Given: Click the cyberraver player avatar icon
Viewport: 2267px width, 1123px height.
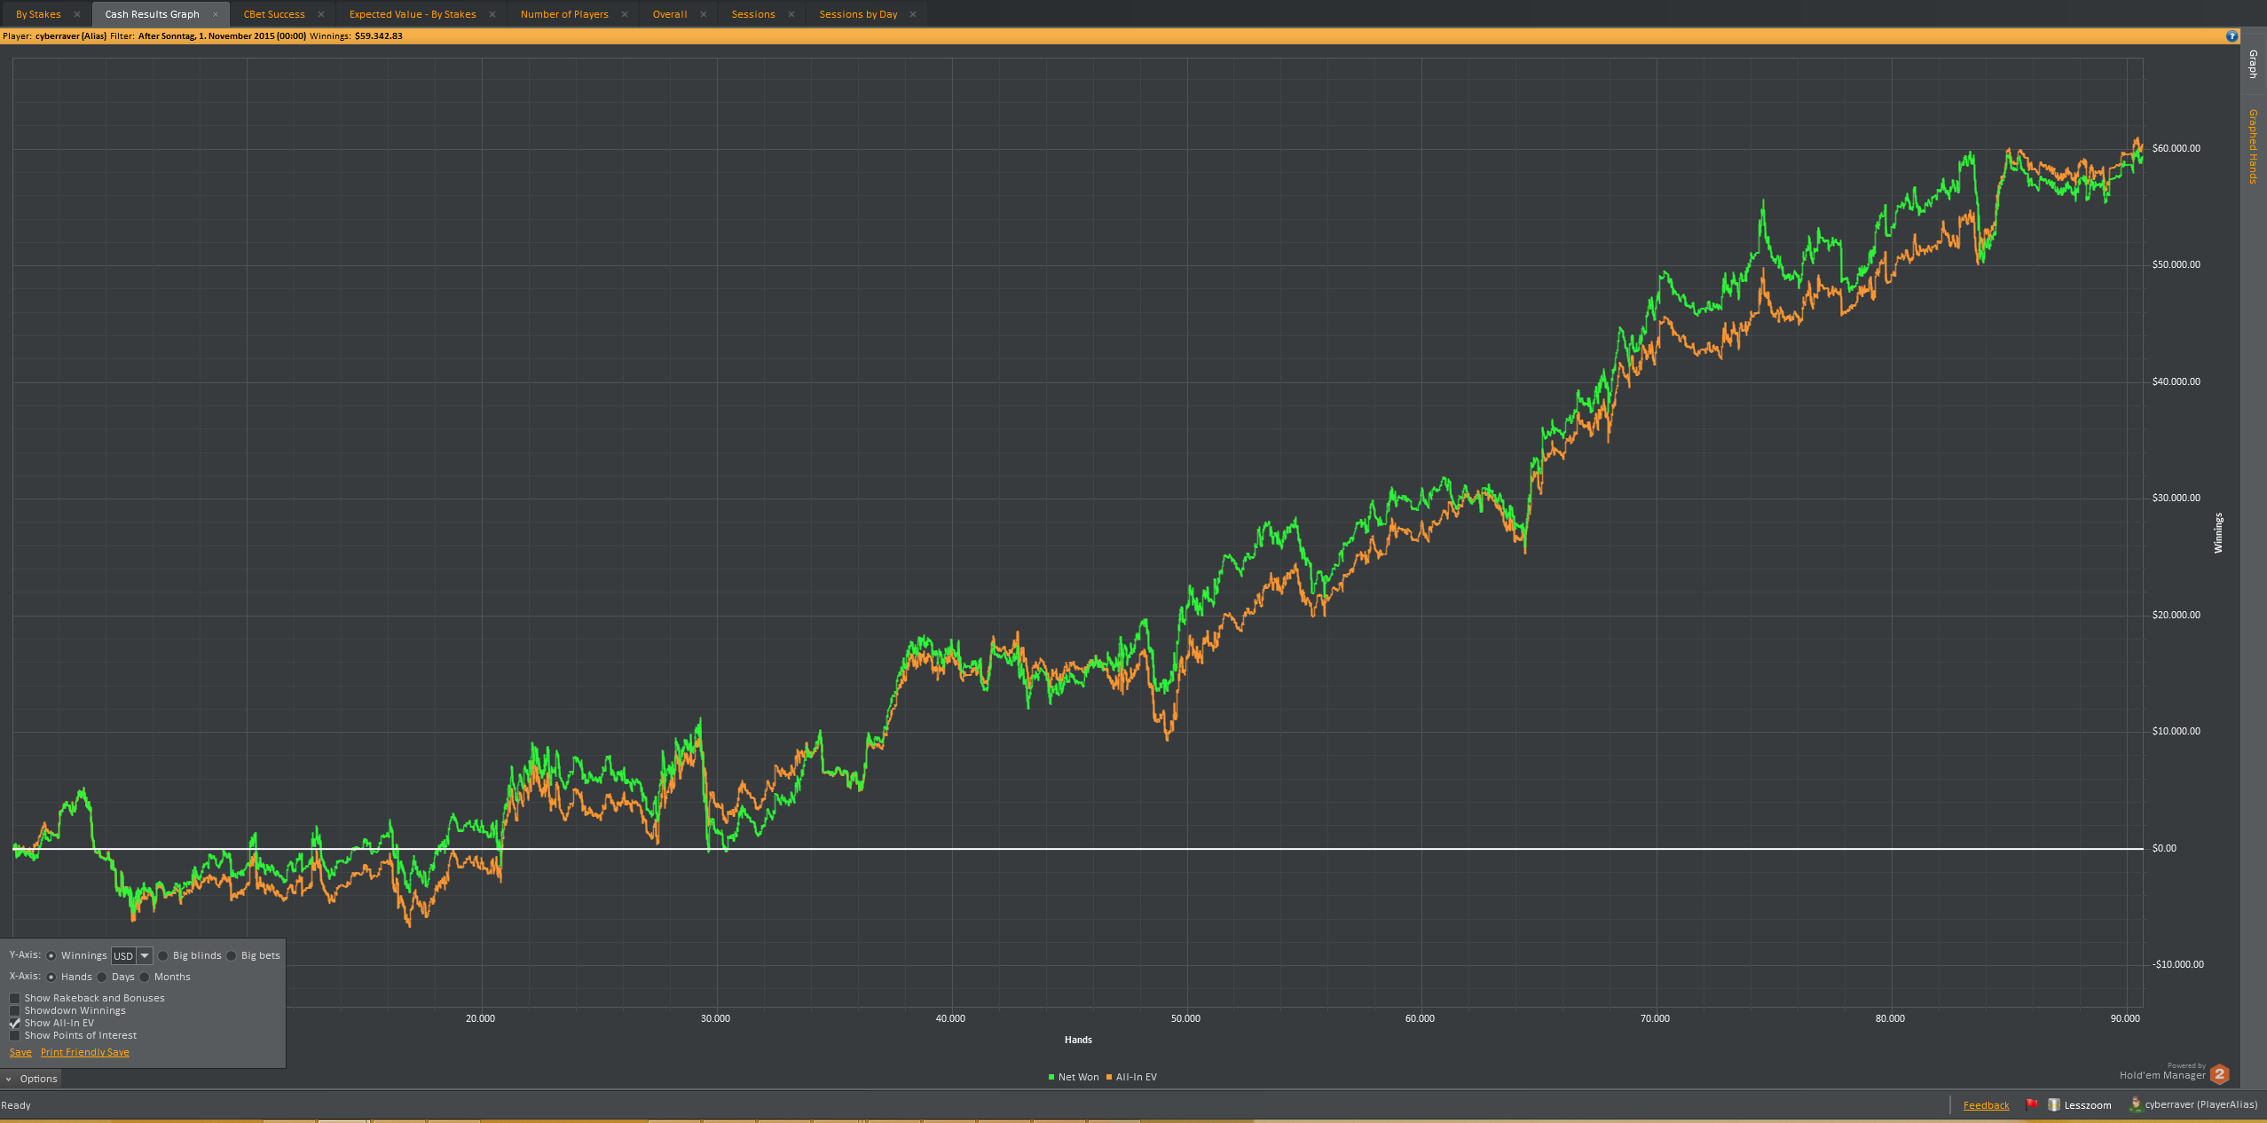Looking at the screenshot, I should (2136, 1104).
